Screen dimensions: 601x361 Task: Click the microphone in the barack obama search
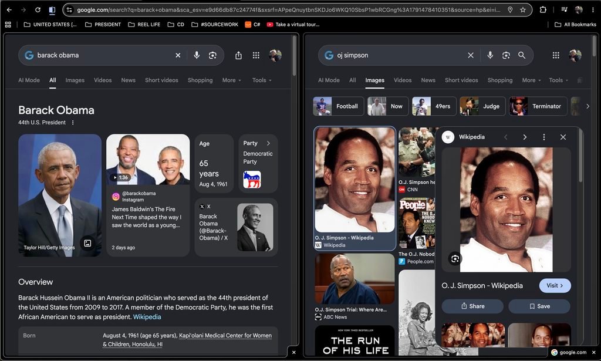[197, 55]
